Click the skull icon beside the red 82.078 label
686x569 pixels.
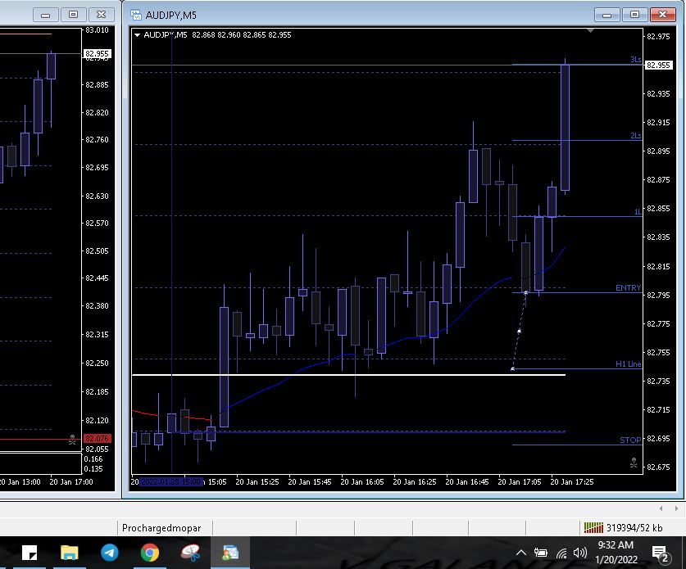[73, 440]
